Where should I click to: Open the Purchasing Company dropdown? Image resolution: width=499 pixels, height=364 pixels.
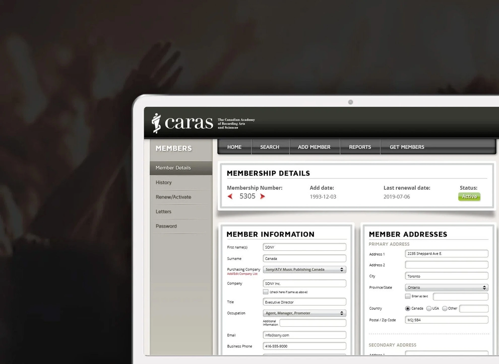304,270
